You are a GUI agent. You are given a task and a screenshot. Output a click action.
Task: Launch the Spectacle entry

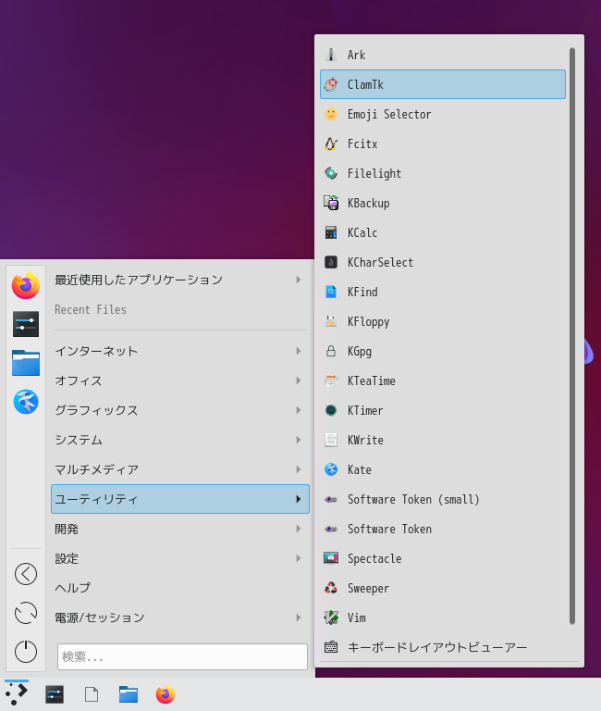(443, 558)
